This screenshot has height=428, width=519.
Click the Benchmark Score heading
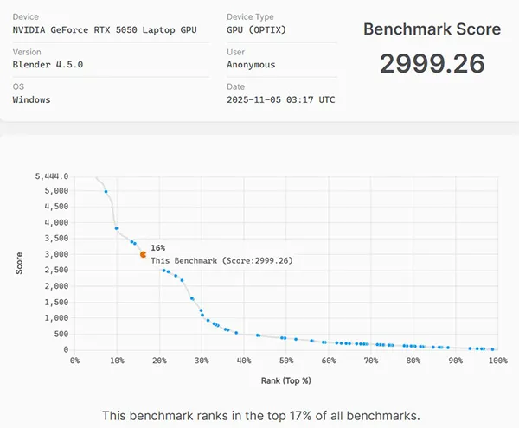tap(432, 29)
